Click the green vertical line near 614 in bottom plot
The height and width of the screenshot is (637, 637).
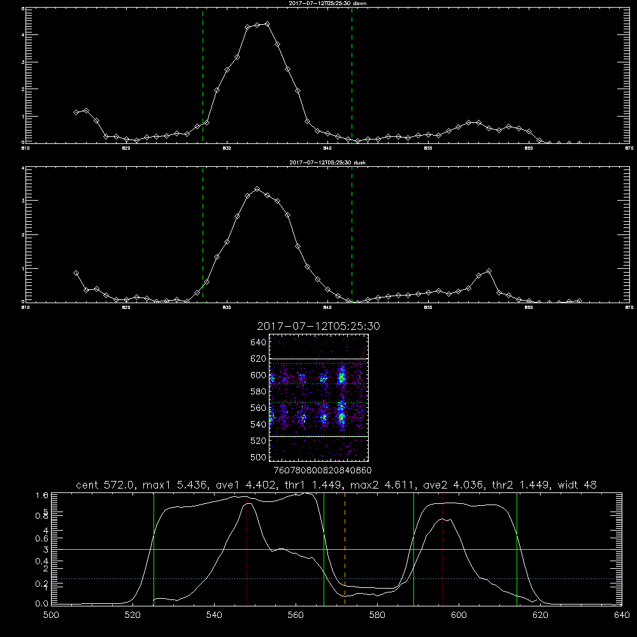517,548
